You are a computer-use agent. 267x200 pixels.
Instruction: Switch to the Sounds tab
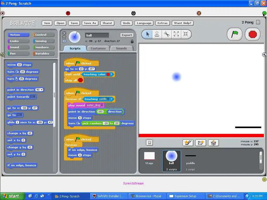(x=122, y=48)
